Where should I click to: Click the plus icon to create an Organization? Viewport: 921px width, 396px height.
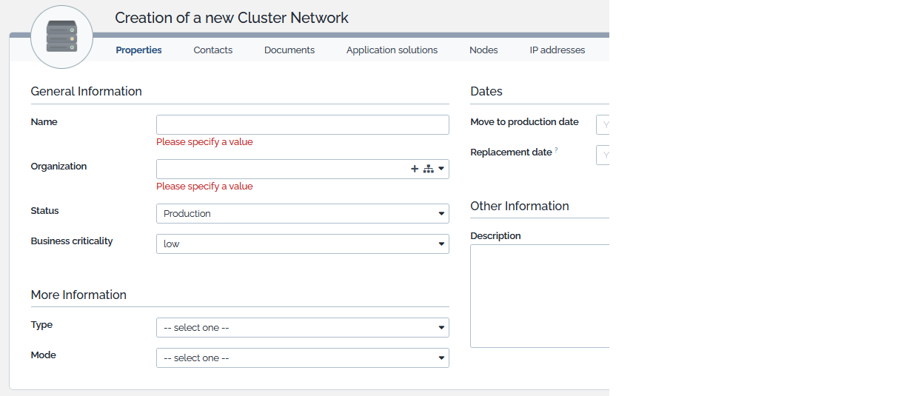tap(415, 169)
